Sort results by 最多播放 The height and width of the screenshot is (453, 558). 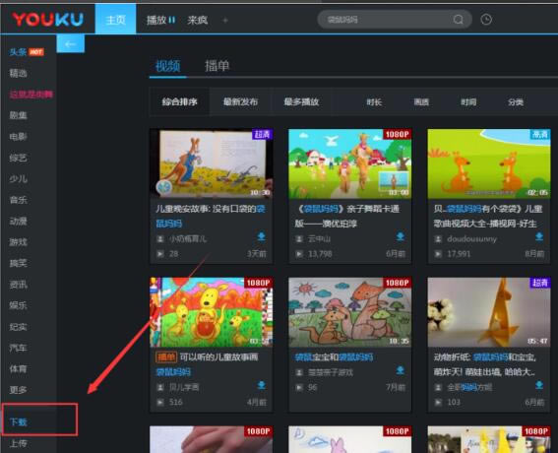301,101
